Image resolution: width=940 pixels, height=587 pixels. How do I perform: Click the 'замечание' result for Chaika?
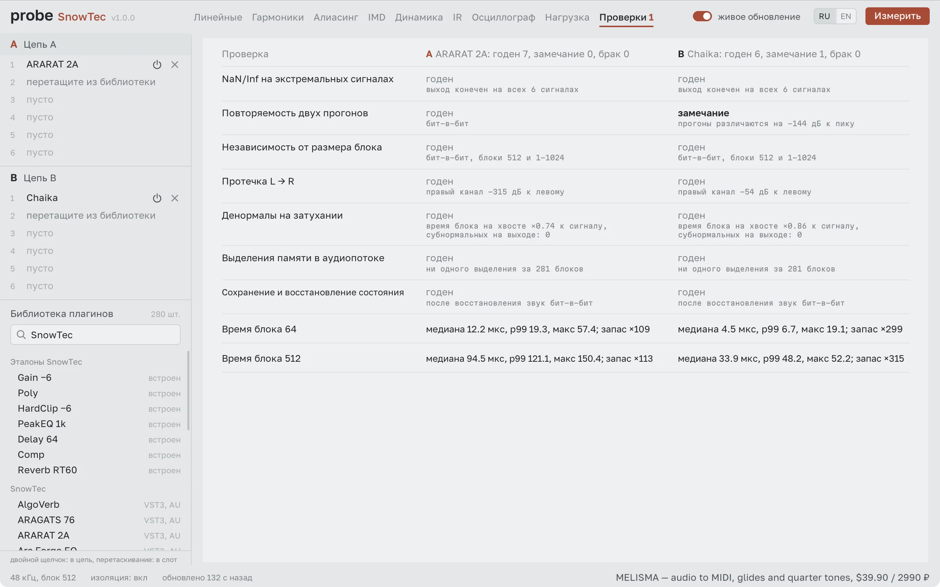703,113
